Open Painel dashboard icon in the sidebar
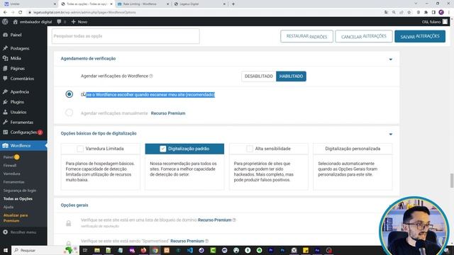The image size is (454, 255). (5, 35)
